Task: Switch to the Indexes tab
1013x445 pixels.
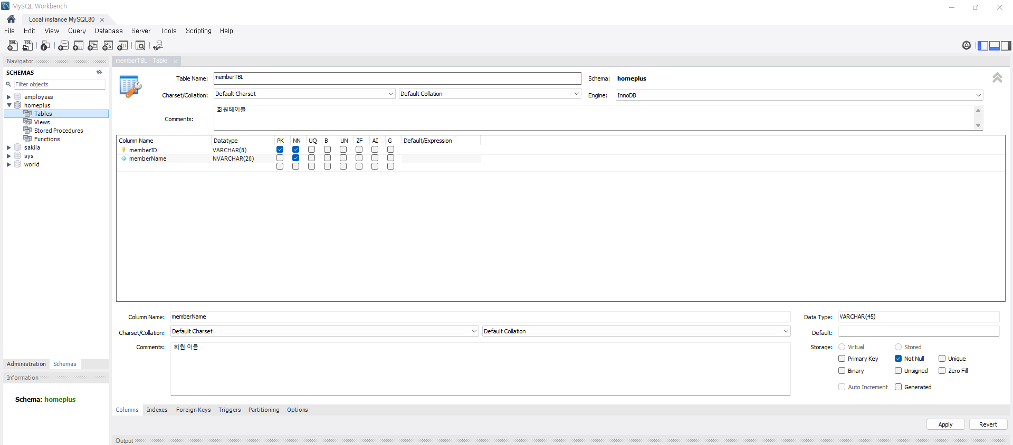Action: point(157,410)
